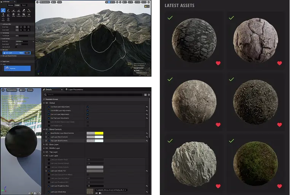Disable the Use Top Layer Adjustments override
This screenshot has height=195, width=290.
coord(49,118)
